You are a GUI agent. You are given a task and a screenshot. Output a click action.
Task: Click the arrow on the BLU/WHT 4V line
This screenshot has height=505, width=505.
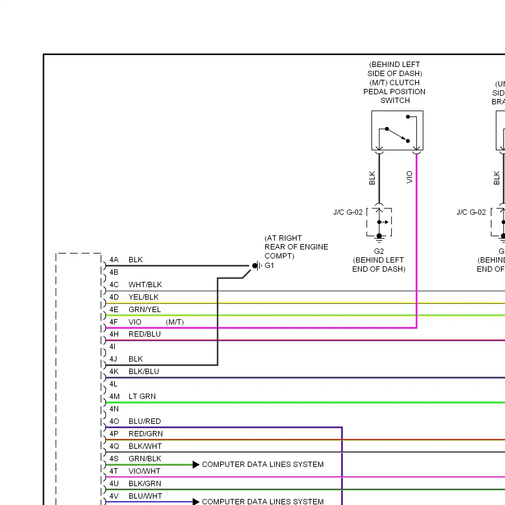point(196,502)
